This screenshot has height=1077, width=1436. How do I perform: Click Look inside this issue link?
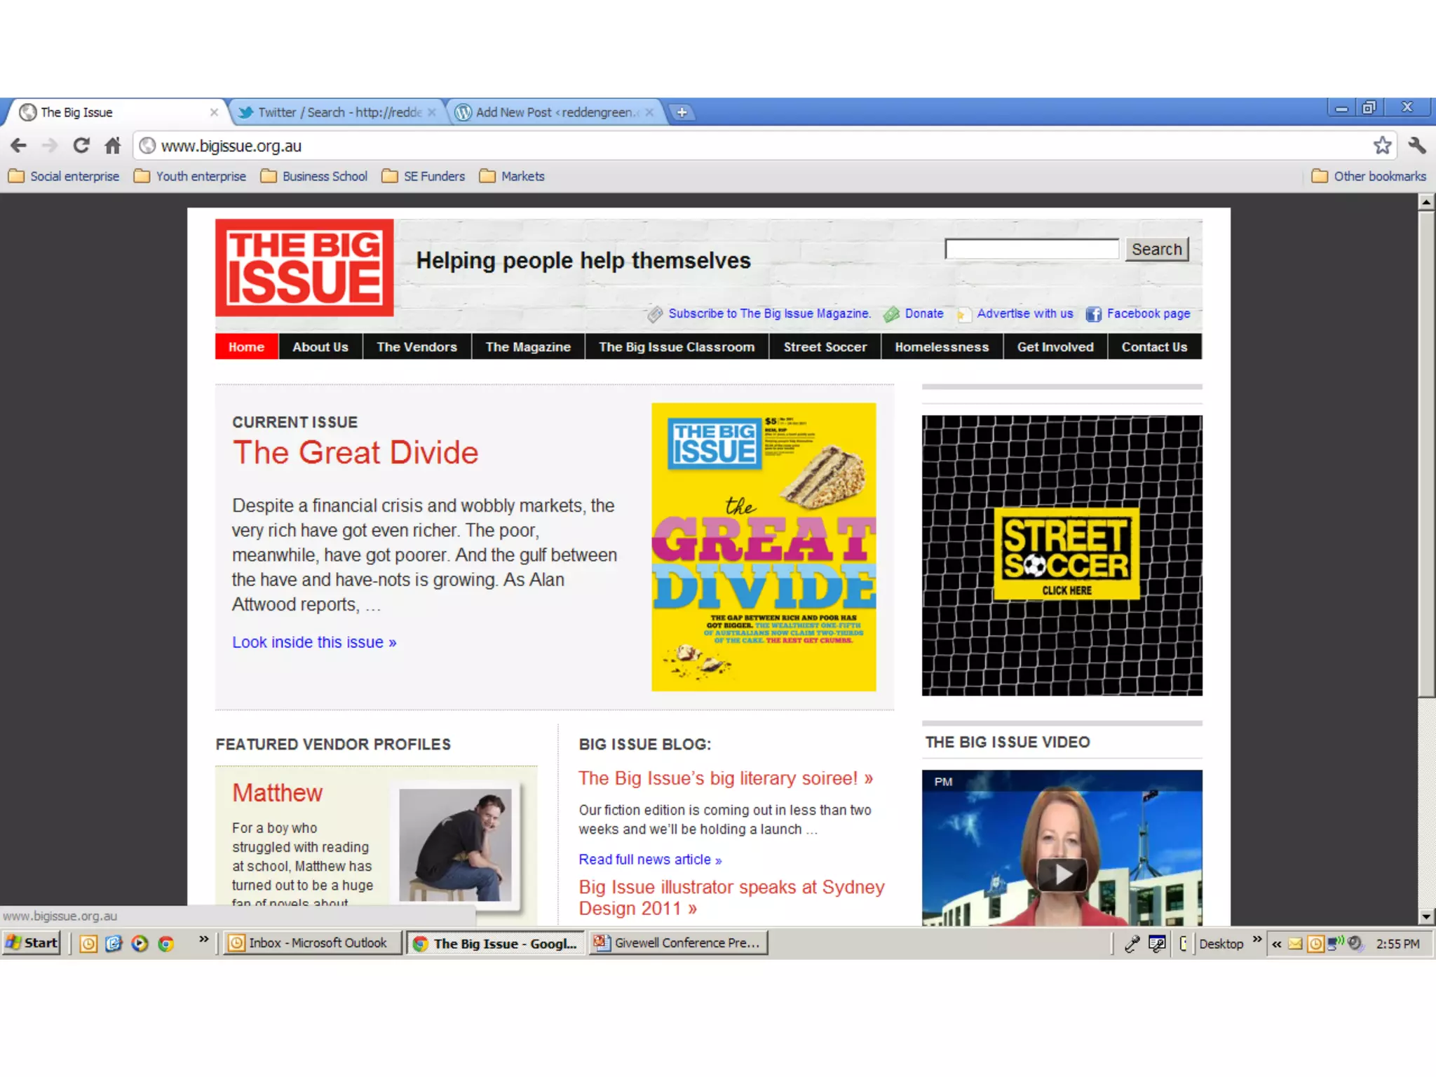point(314,642)
